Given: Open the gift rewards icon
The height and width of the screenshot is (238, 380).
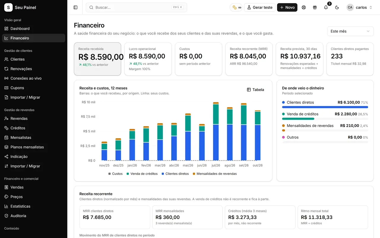Looking at the screenshot, I should tap(315, 7).
